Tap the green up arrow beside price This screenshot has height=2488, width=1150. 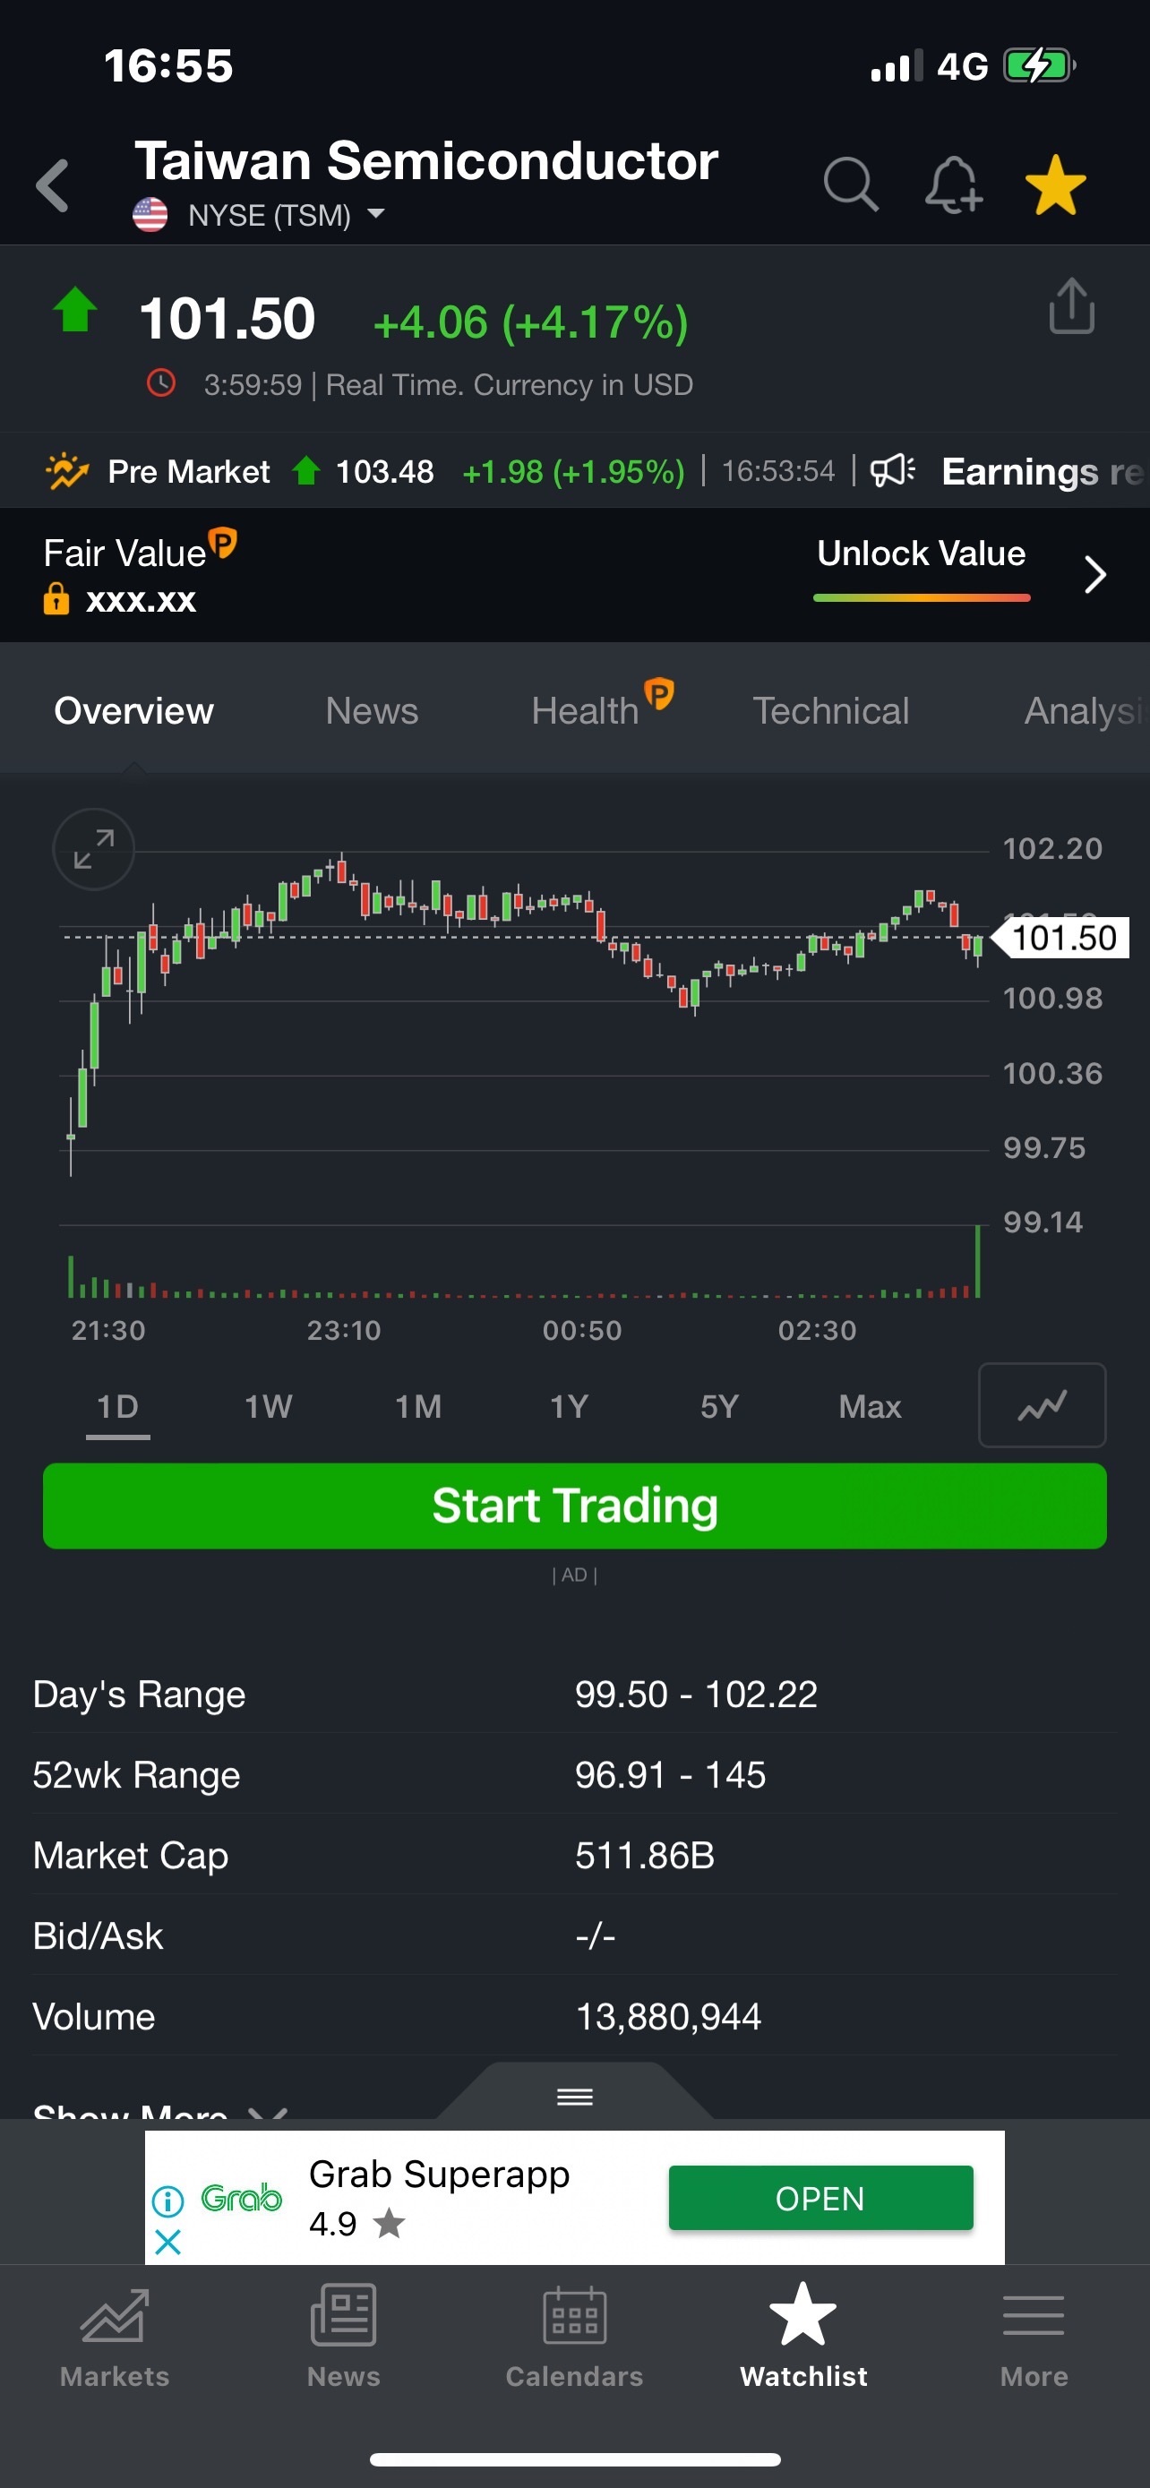(x=74, y=310)
